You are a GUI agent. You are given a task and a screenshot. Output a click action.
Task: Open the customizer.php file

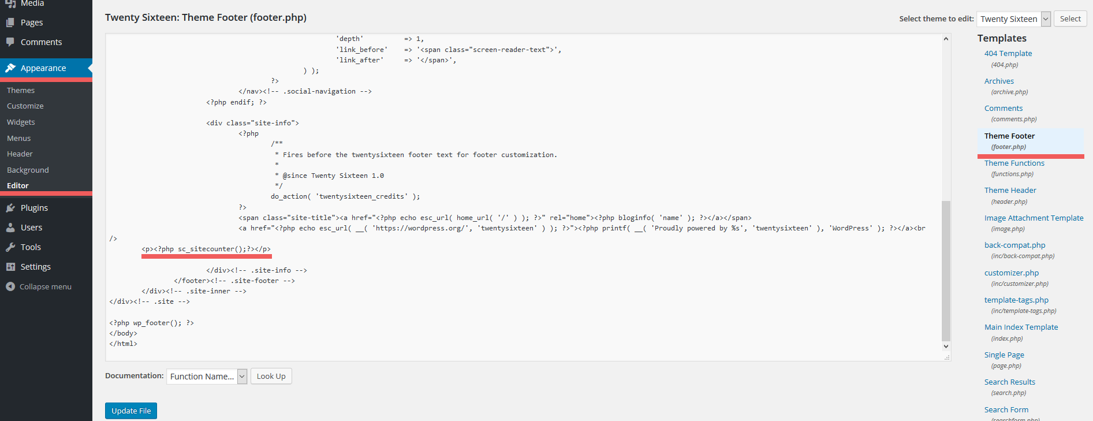coord(1012,273)
